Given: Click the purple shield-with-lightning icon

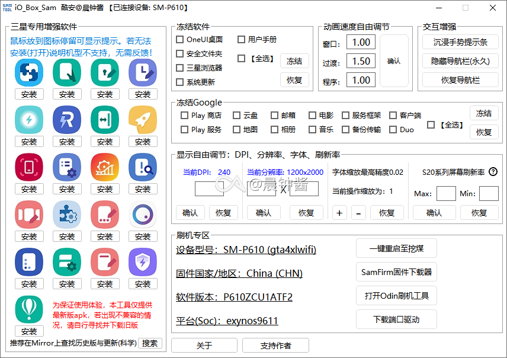Looking at the screenshot, I should point(143,262).
